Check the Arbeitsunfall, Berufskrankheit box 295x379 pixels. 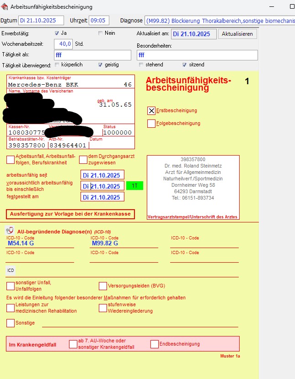point(11,160)
